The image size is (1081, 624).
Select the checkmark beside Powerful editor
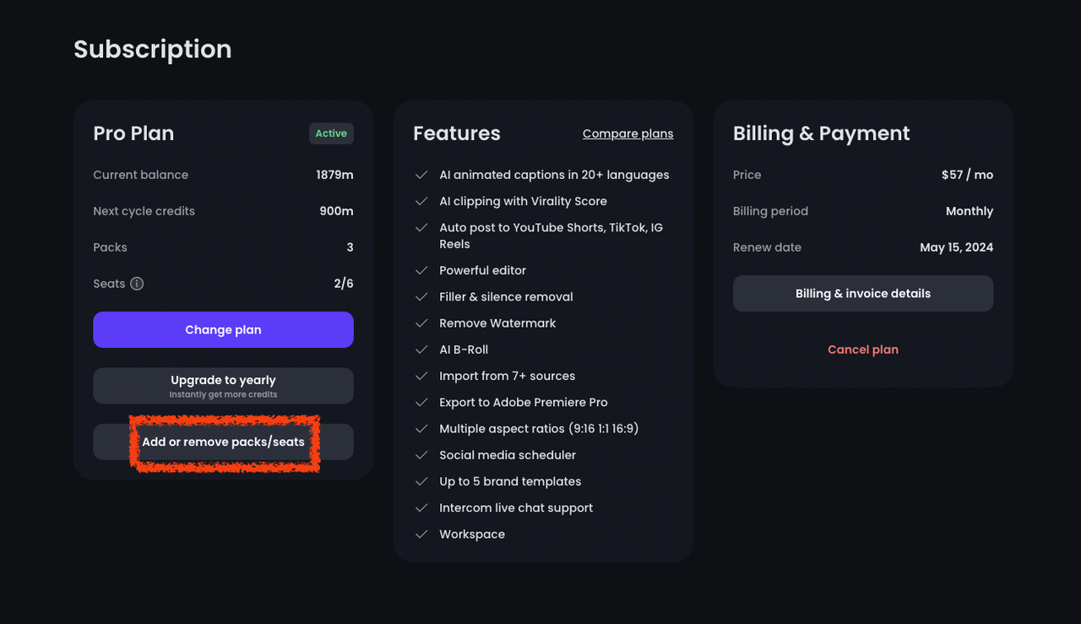(x=421, y=270)
